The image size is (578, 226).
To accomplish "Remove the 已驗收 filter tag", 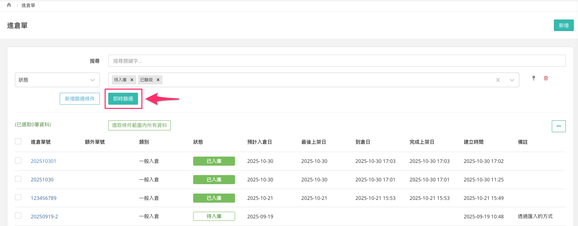I will pyautogui.click(x=158, y=80).
